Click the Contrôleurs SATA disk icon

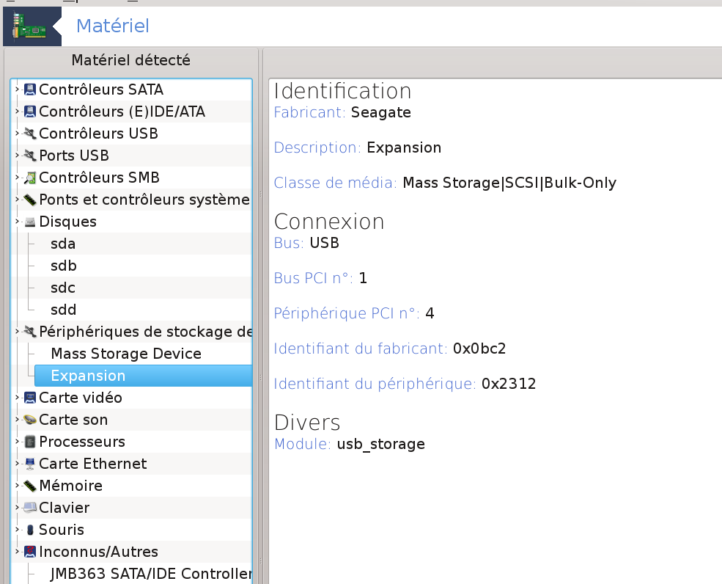30,90
